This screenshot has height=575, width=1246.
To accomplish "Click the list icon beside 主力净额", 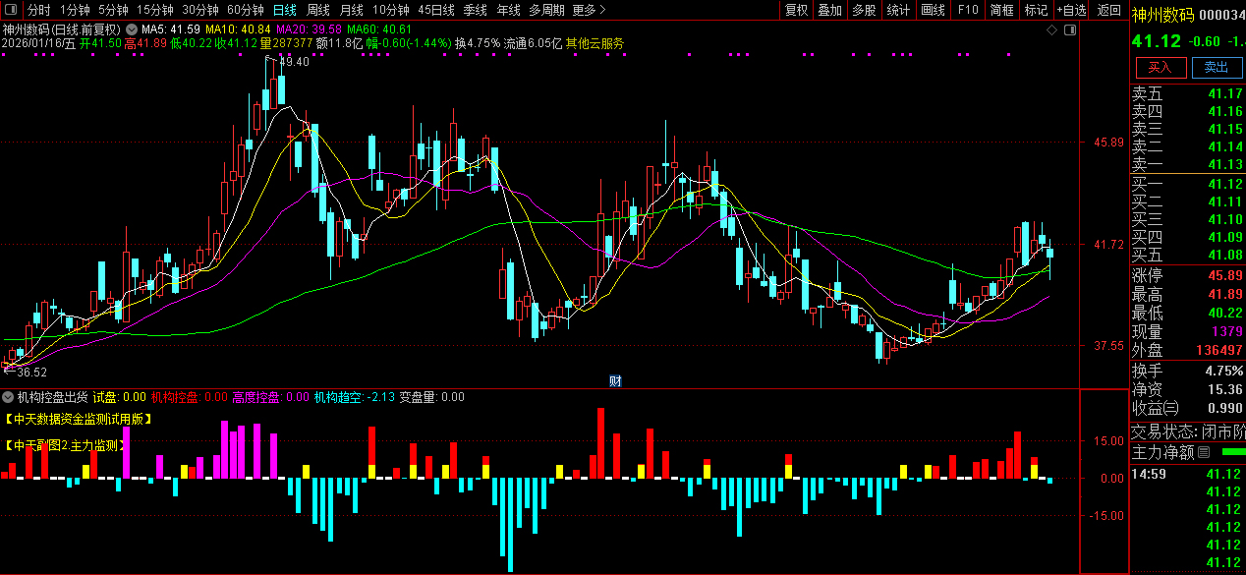I will click(1204, 453).
